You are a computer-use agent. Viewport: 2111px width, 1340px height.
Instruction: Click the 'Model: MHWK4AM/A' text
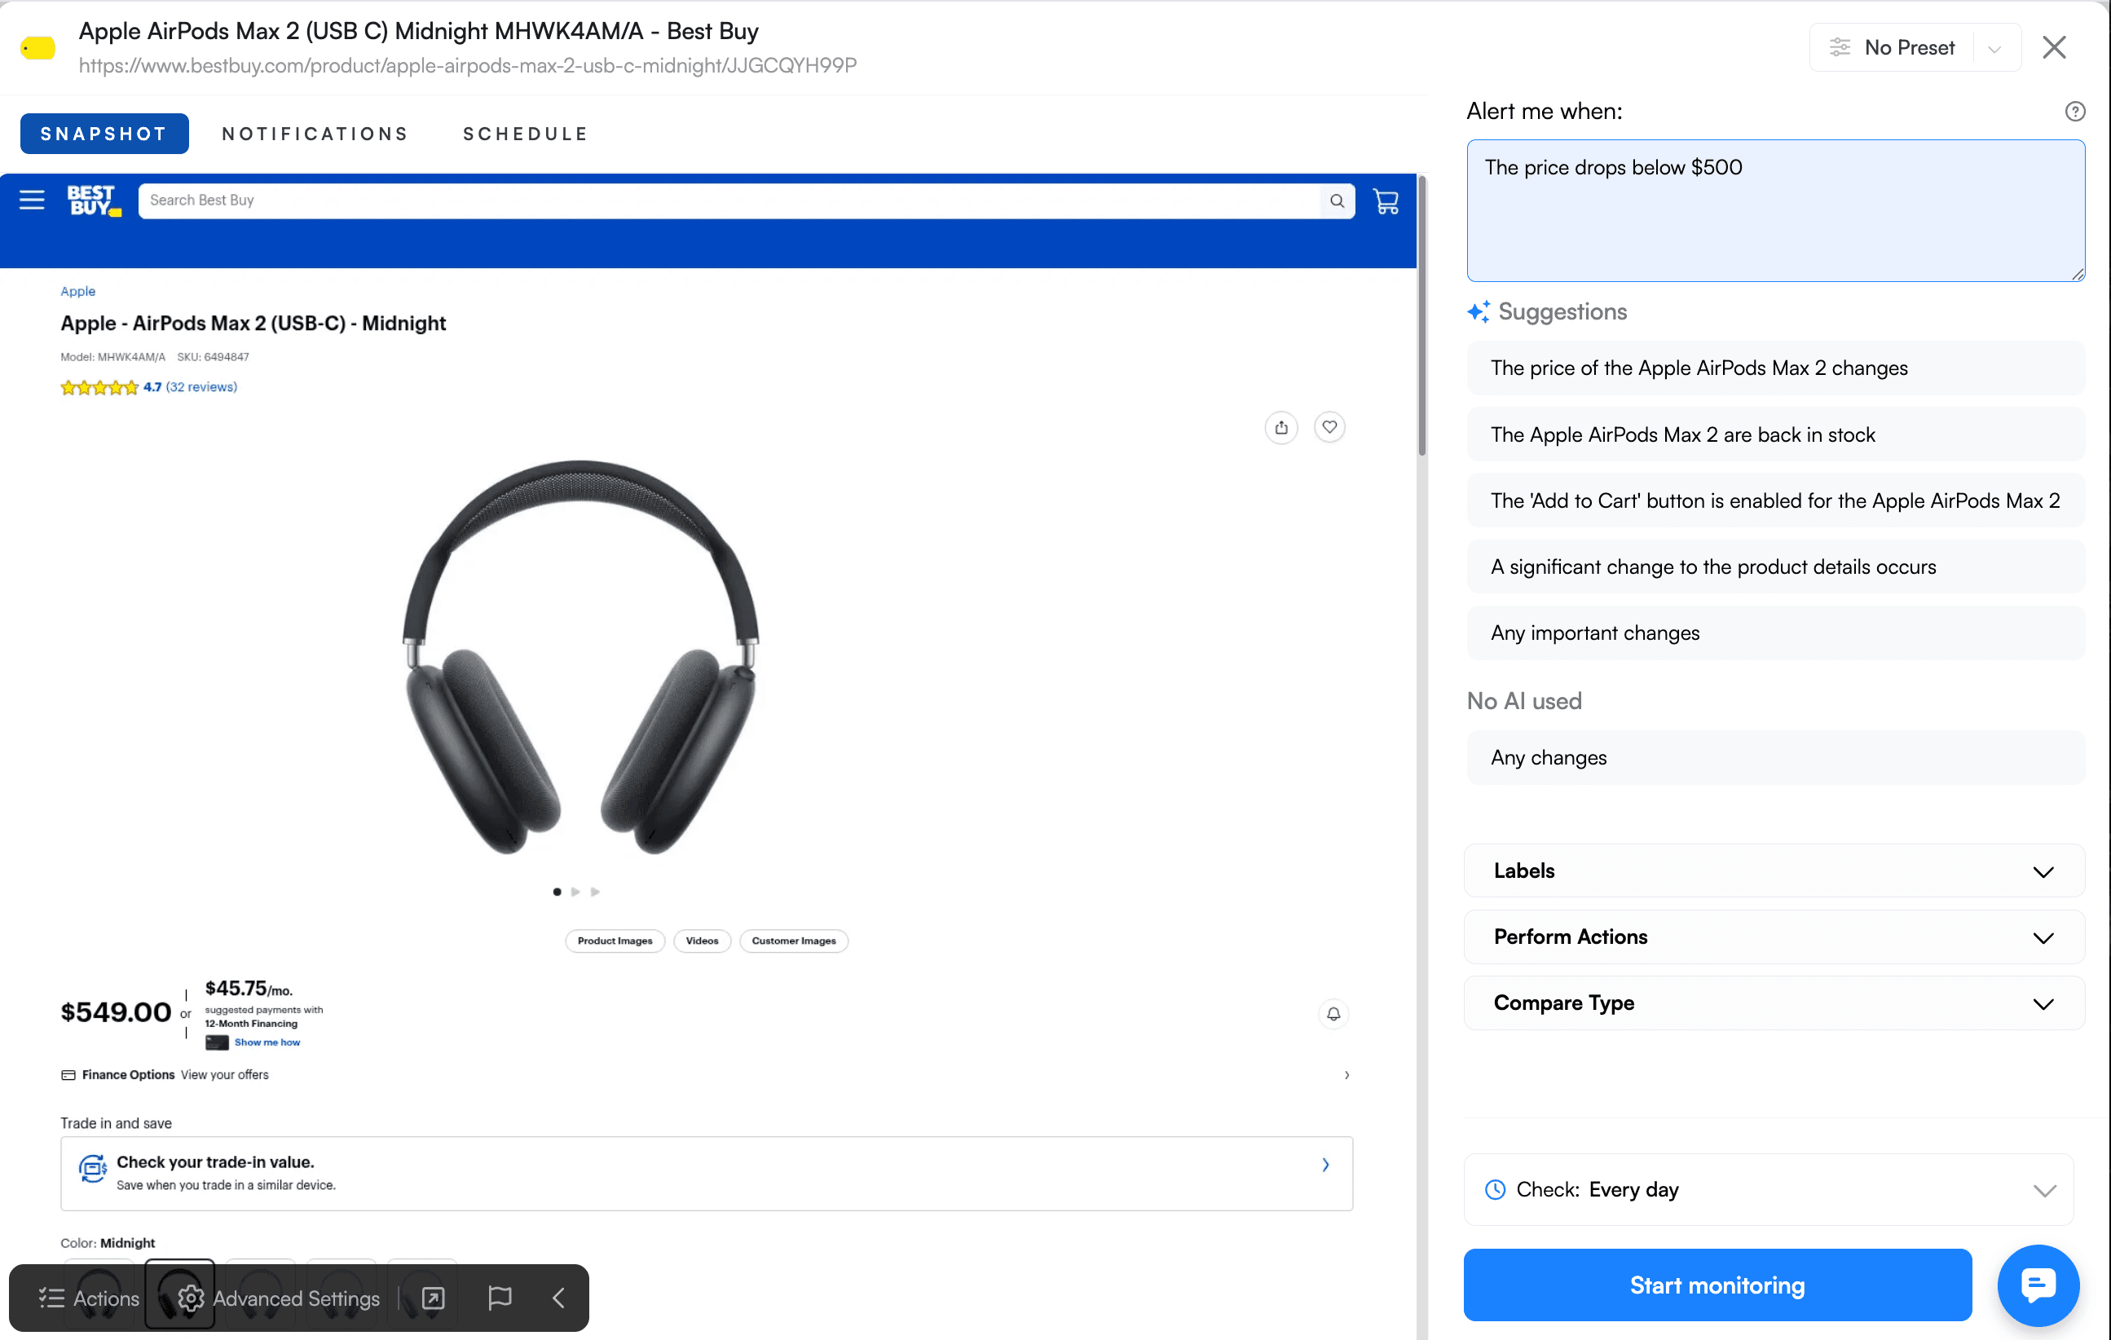[x=112, y=358]
